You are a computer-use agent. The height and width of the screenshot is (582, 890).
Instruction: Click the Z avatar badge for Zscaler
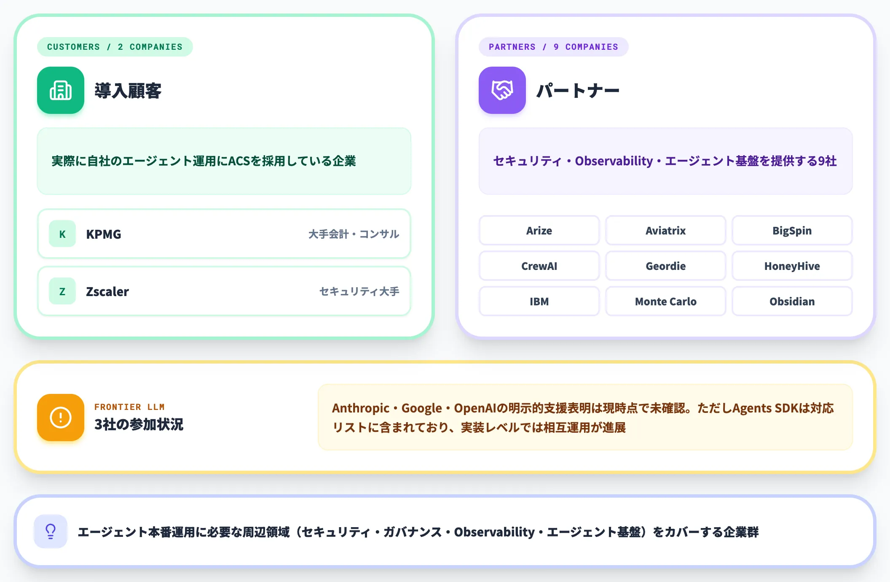pyautogui.click(x=62, y=291)
